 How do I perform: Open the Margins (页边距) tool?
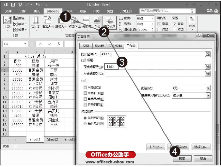36,23
